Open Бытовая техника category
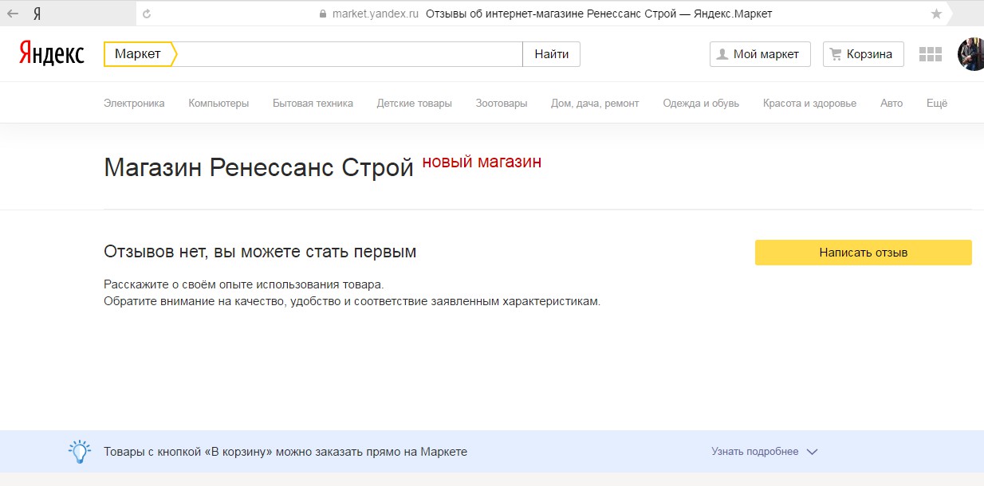The height and width of the screenshot is (486, 984). tap(313, 103)
